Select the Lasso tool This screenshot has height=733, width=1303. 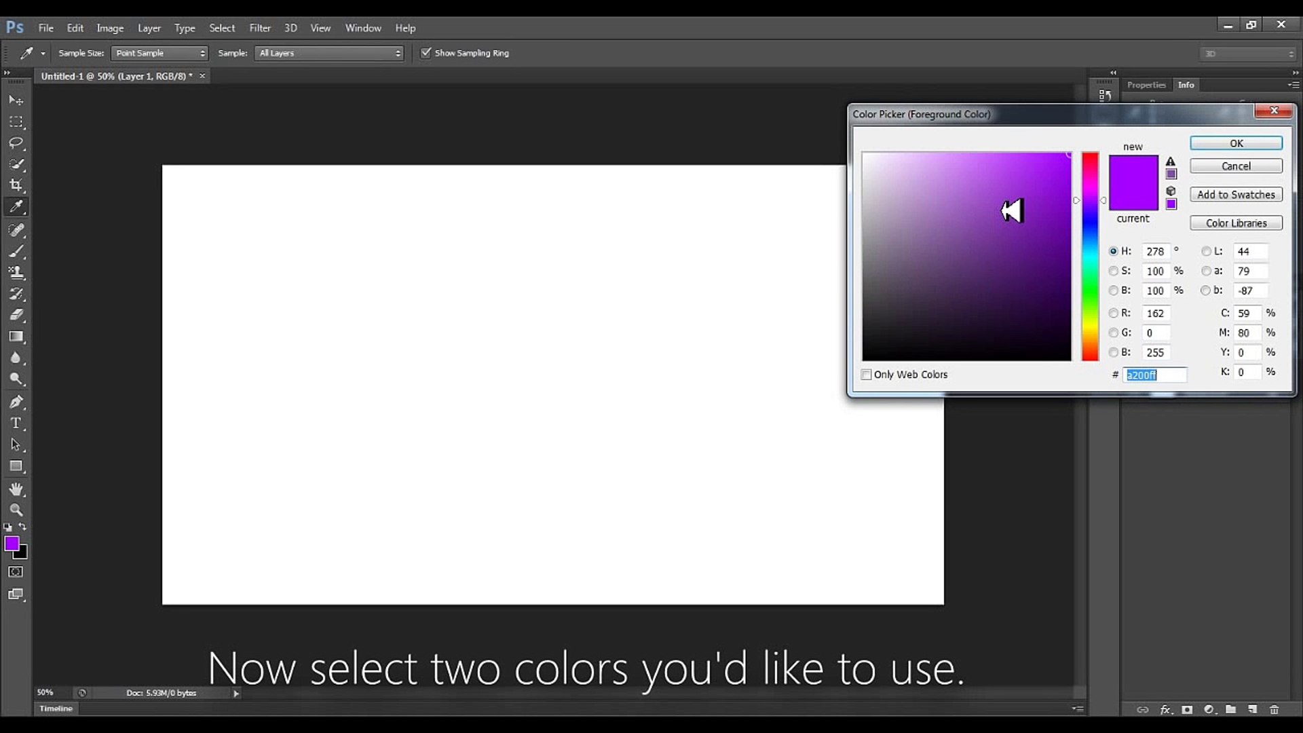(x=16, y=143)
